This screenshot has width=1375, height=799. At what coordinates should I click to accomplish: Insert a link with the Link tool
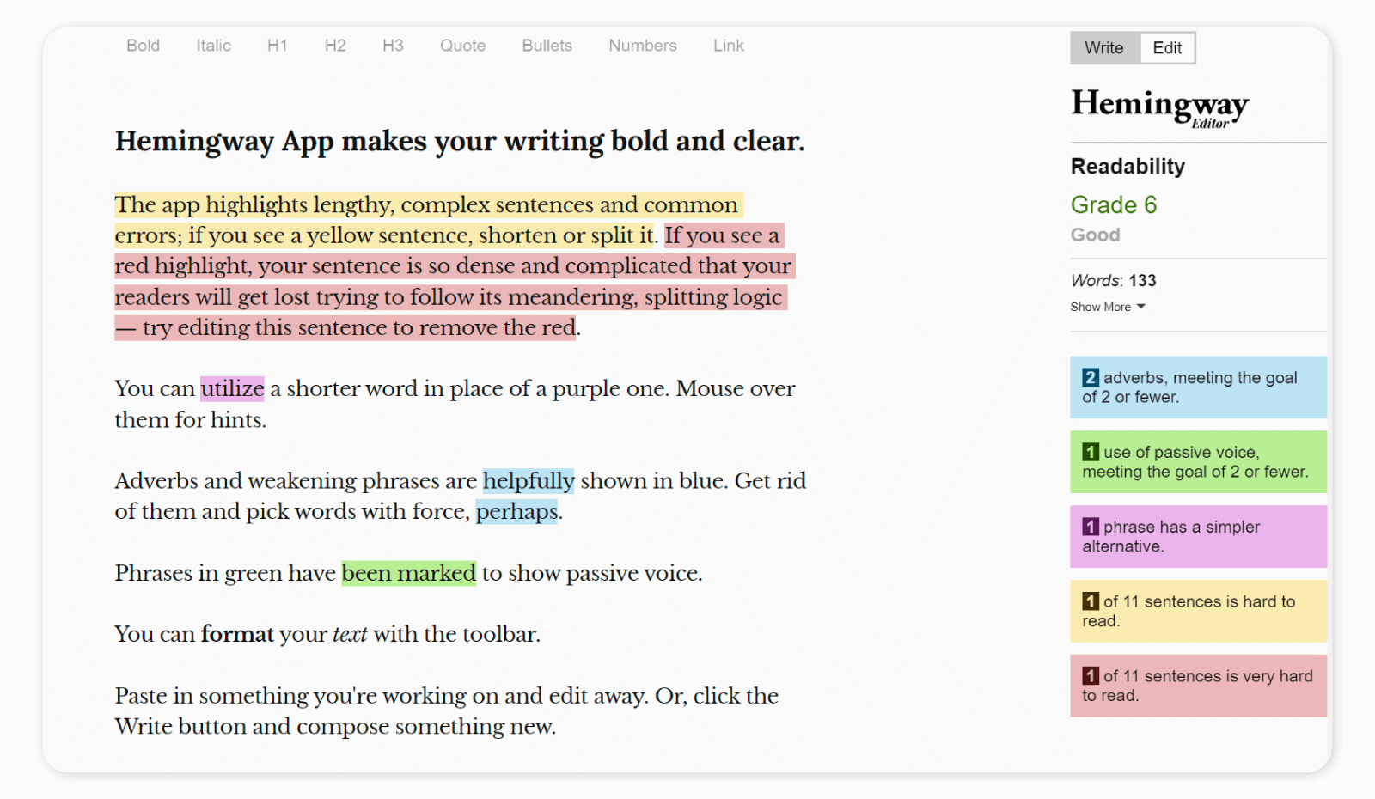point(728,46)
